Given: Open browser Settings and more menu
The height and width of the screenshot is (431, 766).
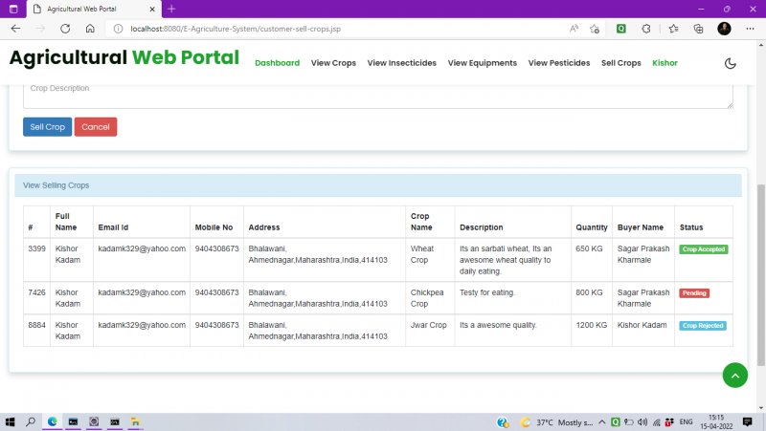Looking at the screenshot, I should pyautogui.click(x=750, y=29).
